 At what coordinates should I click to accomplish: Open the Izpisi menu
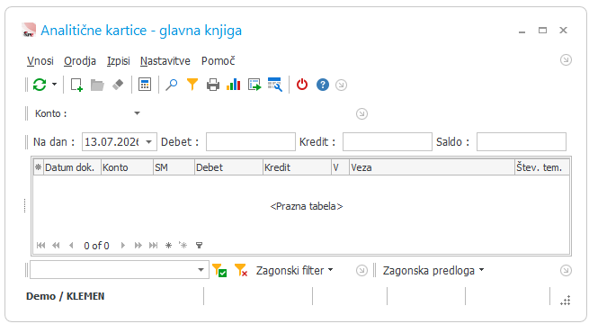pyautogui.click(x=119, y=61)
